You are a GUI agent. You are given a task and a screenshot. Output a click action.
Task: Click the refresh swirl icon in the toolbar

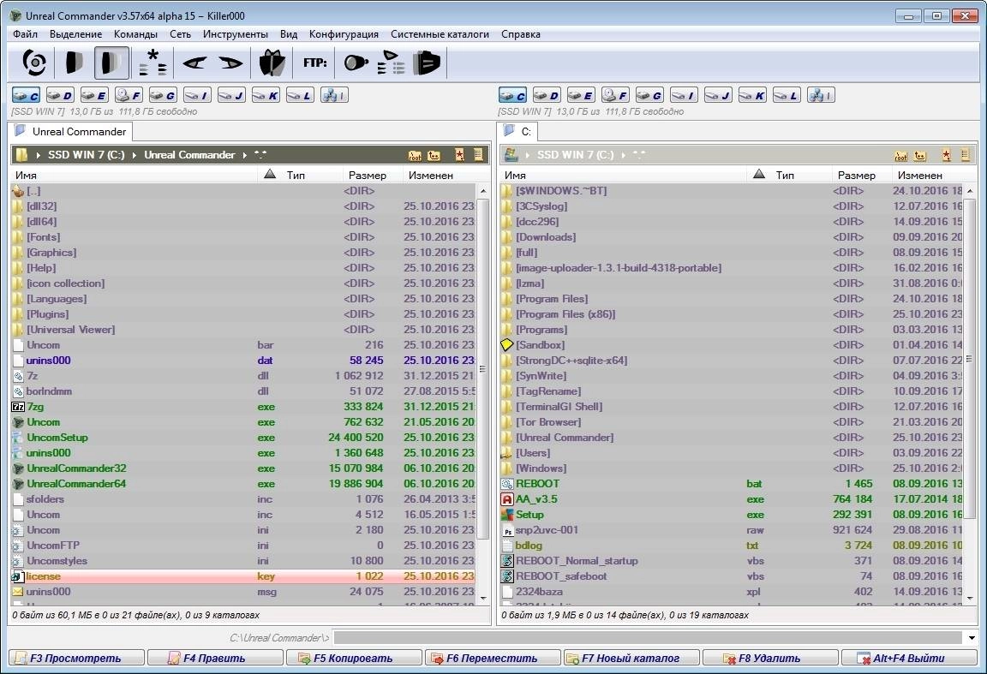click(x=34, y=63)
